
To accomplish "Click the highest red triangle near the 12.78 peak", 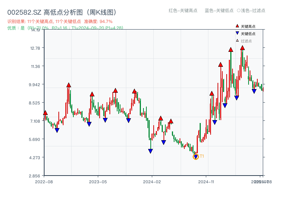I will (x=242, y=48).
